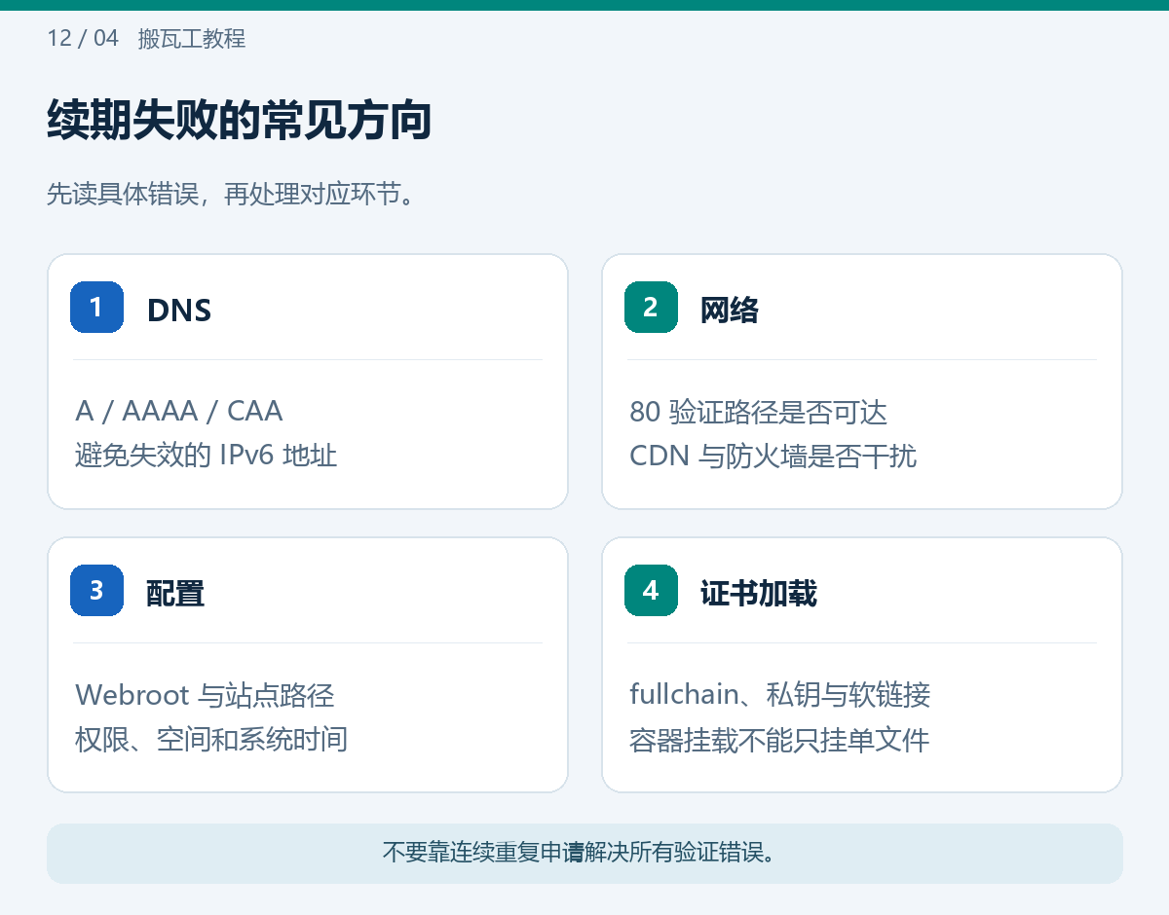Viewport: 1169px width, 915px height.
Task: Select the 配置 card heading
Action: coord(175,594)
